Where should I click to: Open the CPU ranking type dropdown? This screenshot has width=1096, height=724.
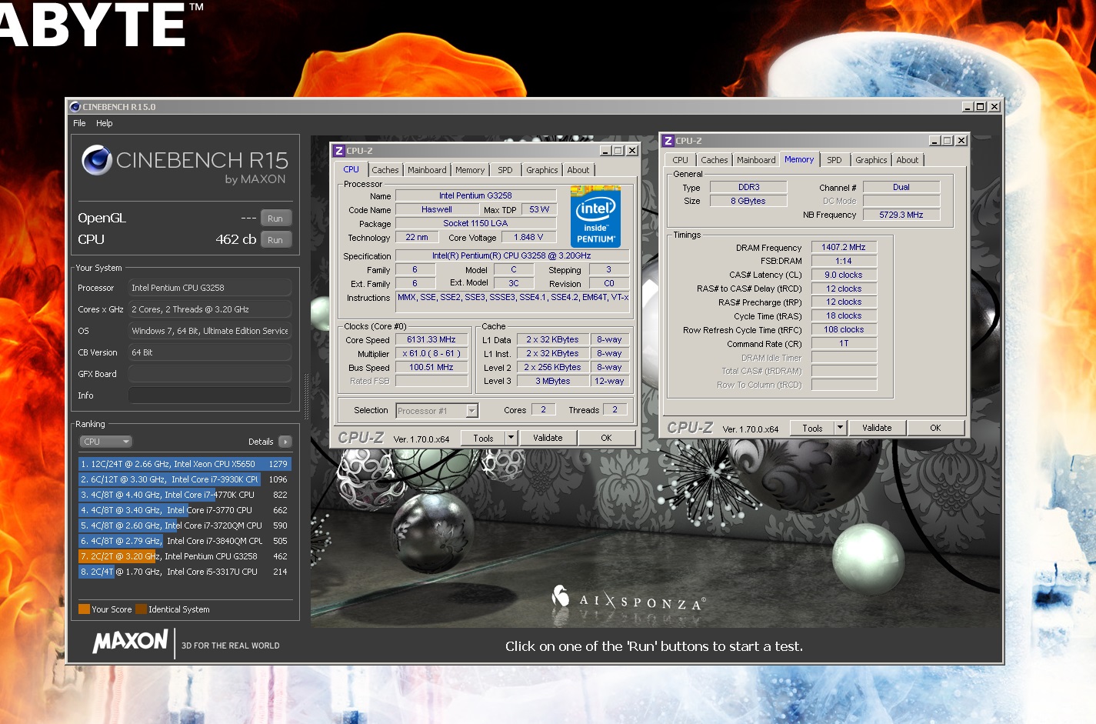pos(106,442)
